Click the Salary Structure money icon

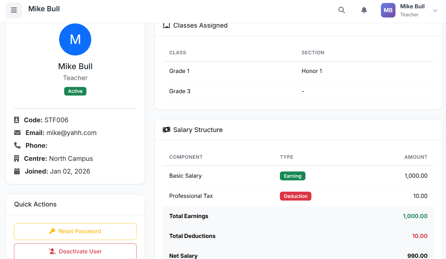pos(166,130)
